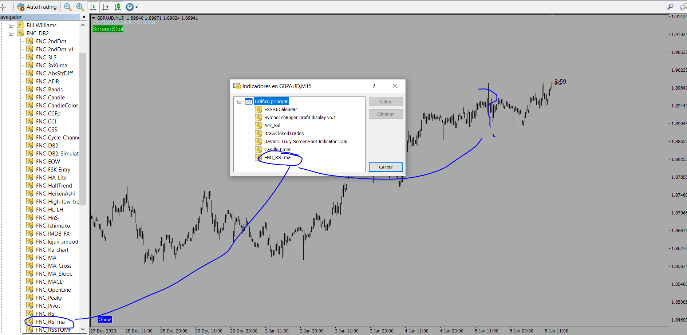Click the FNC_Ichimoku indicator icon
This screenshot has height=335, width=687.
(x=30, y=225)
